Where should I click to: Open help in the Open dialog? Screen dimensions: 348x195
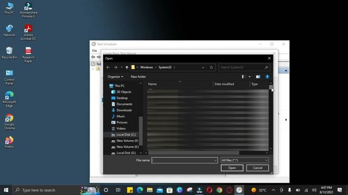267,77
